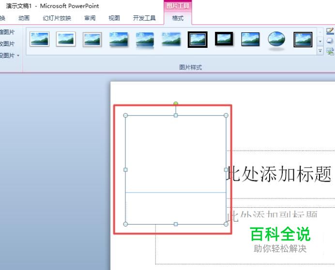Click the bottom-left corner resize handle
This screenshot has width=335, height=270.
pos(126,224)
